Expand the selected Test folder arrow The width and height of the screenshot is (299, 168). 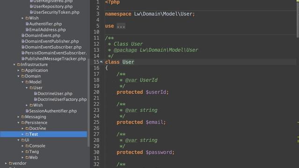tap(22, 134)
